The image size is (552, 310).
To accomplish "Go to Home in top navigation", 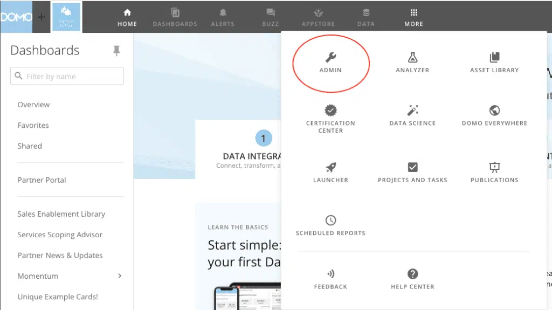I will 127,18.
